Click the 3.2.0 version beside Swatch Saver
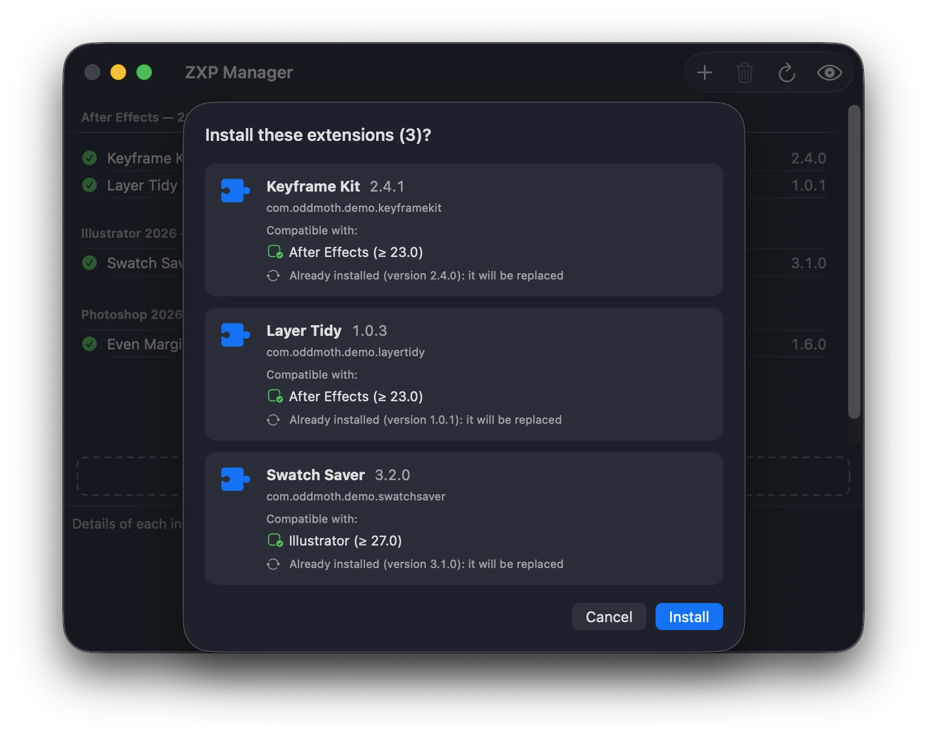The image size is (927, 736). point(393,475)
